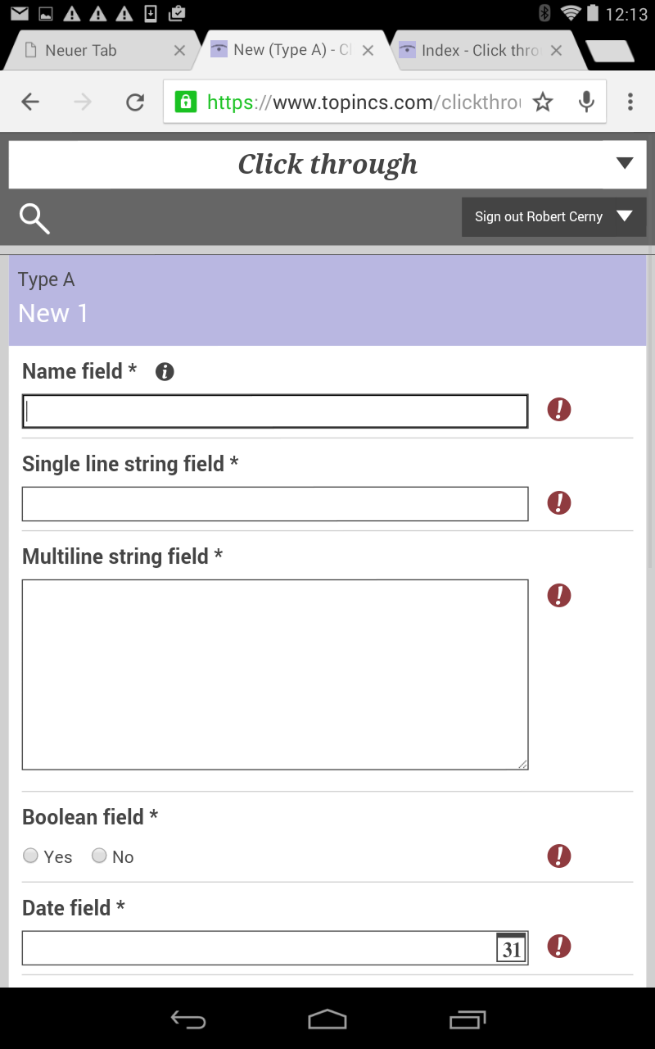Image resolution: width=655 pixels, height=1049 pixels.
Task: Click the error icon beside Multiline string field
Action: click(559, 596)
